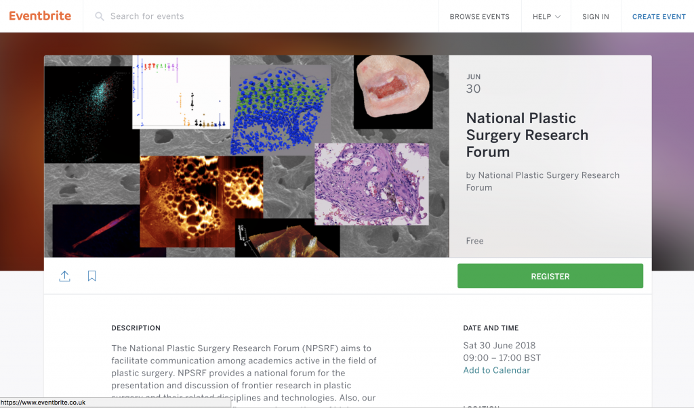The height and width of the screenshot is (408, 694).
Task: Select the wound photo in the image collage
Action: coord(393,91)
